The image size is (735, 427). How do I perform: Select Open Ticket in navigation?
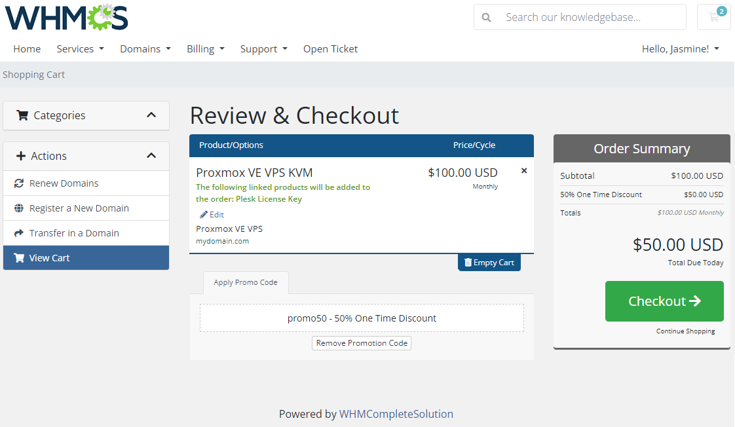coord(330,48)
